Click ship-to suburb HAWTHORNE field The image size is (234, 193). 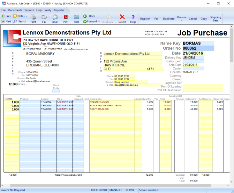[133, 65]
